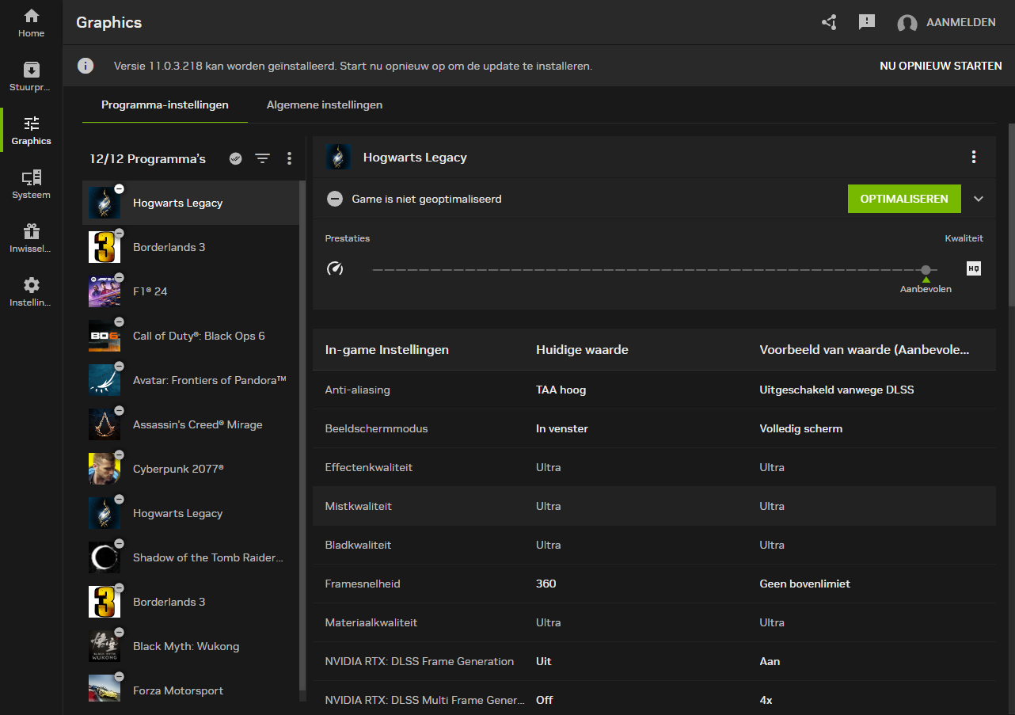Select the Programma-instellingen tab
This screenshot has width=1015, height=715.
pos(165,105)
